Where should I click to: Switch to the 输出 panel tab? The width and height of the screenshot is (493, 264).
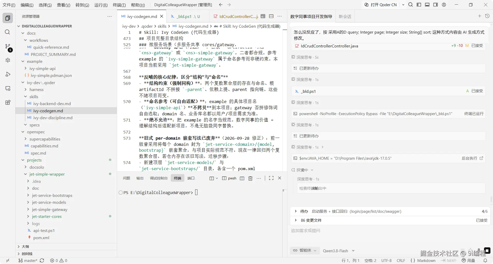tap(140, 178)
